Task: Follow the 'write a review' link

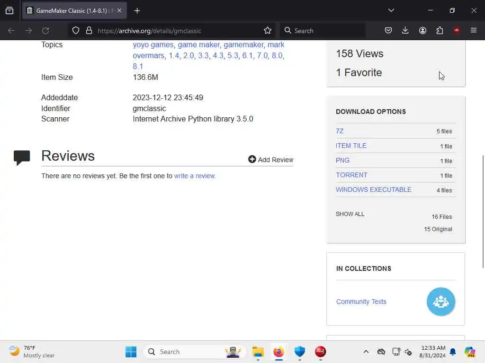Action: [195, 176]
